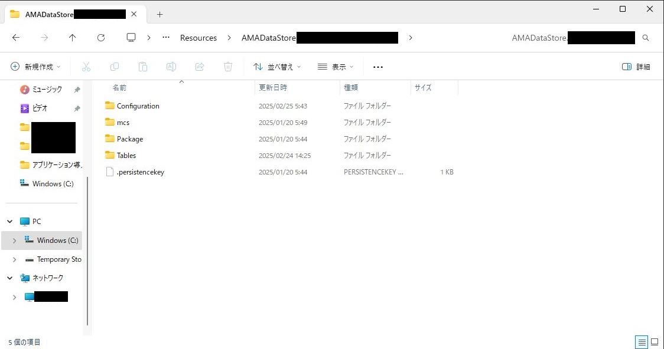Open the 並べ替え sort dropdown
Viewport: 664px width, 349px height.
point(277,67)
